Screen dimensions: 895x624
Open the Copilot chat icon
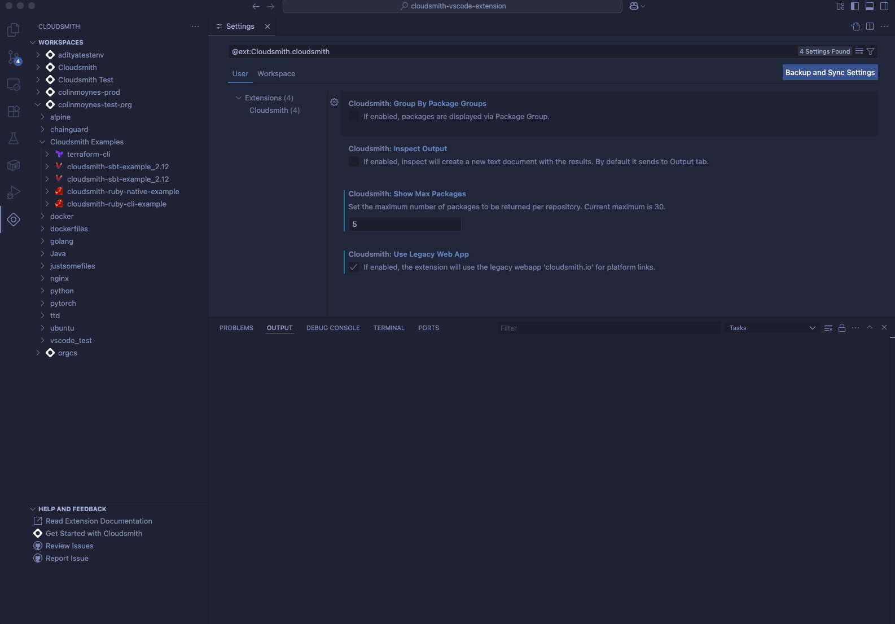tap(634, 6)
